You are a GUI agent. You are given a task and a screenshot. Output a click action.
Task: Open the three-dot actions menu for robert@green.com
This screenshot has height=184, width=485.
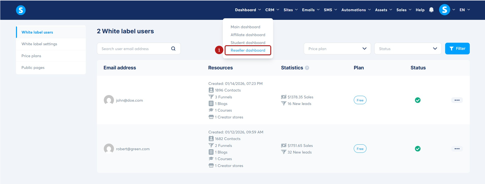point(457,149)
